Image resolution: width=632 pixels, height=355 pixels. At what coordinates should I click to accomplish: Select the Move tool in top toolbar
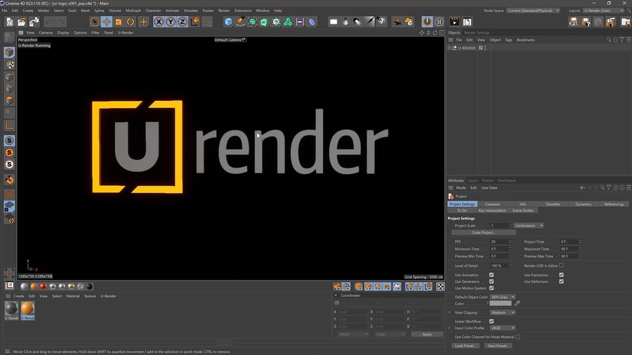107,22
